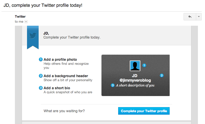This screenshot has width=205, height=124.
Task: Click the "Add a background header" heading
Action: [66, 76]
